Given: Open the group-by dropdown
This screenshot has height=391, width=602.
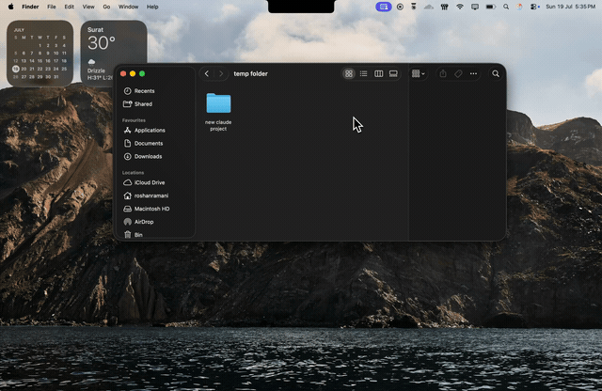Looking at the screenshot, I should pos(418,73).
